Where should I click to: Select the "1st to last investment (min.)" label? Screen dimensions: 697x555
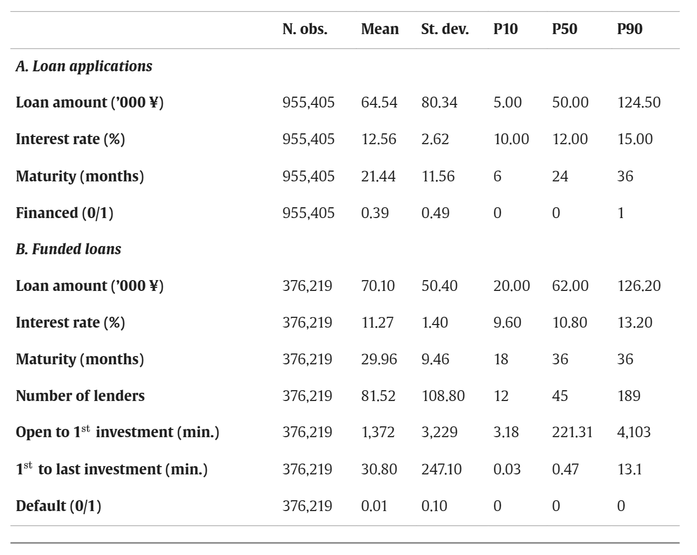(112, 469)
